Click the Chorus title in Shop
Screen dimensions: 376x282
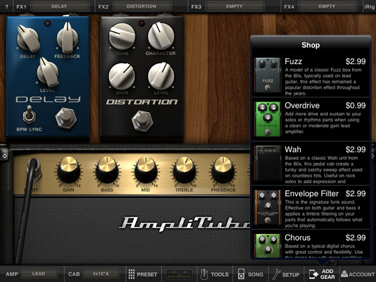297,238
